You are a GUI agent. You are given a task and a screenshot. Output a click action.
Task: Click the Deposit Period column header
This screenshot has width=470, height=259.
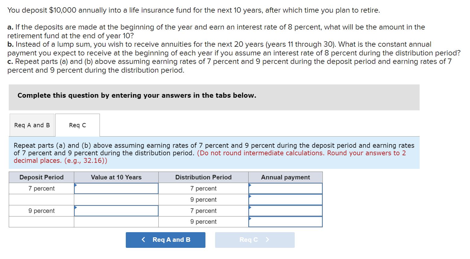click(41, 177)
